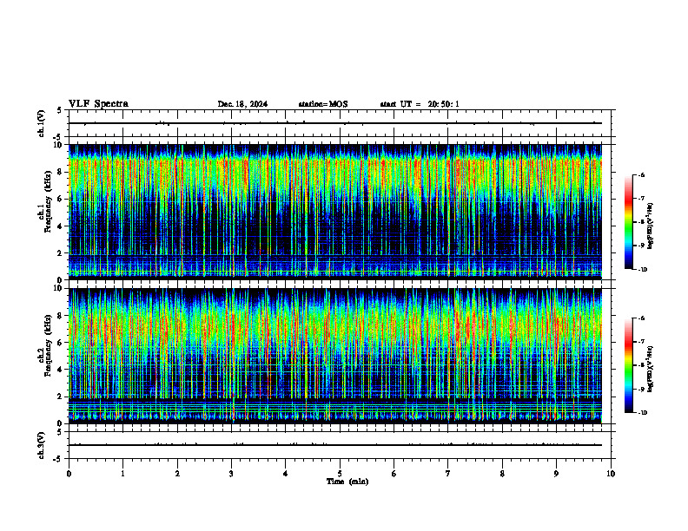Image resolution: width=688 pixels, height=531 pixels.
Task: Click the "ch.1(V)" axis label
Action: (x=41, y=123)
